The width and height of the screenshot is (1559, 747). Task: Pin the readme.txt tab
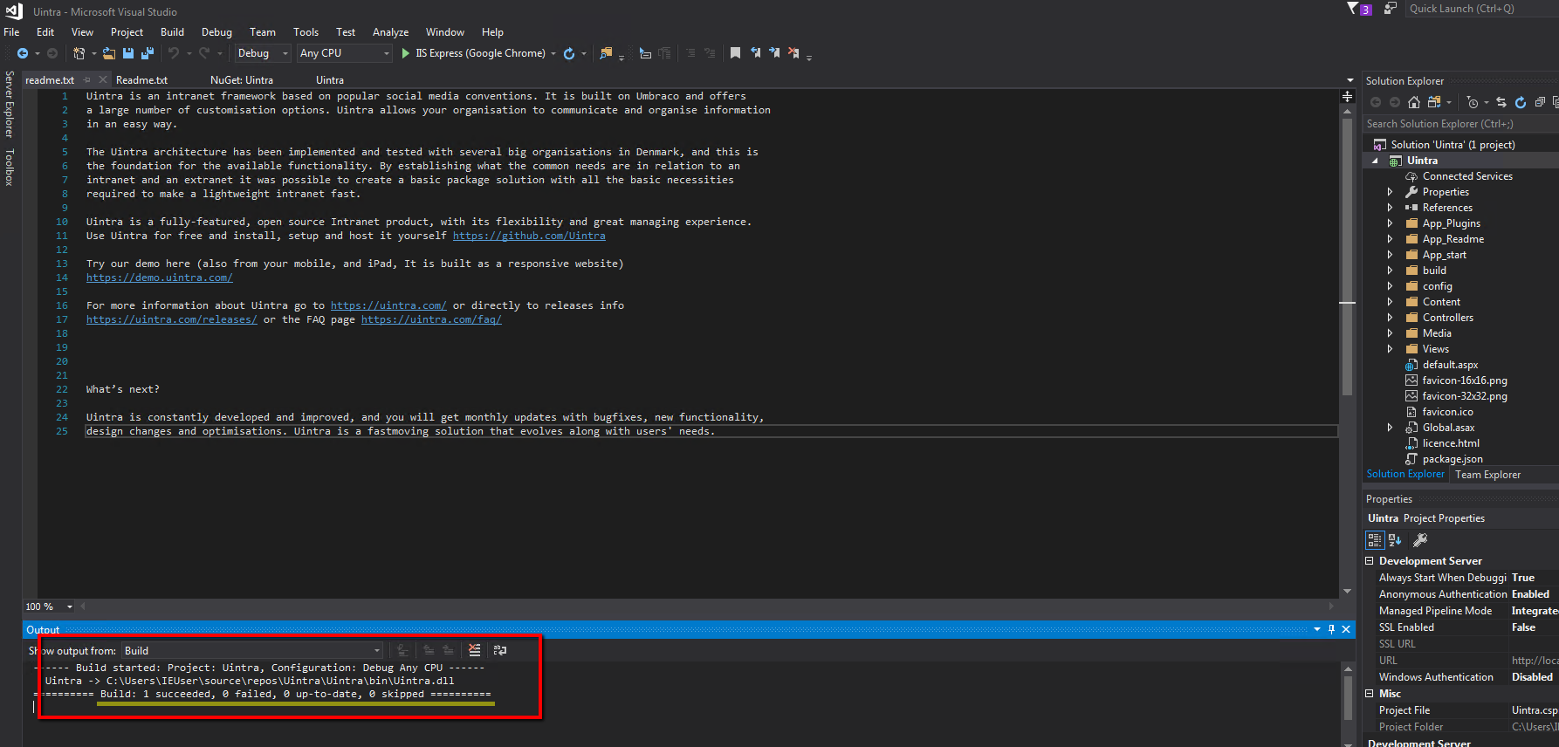coord(87,79)
